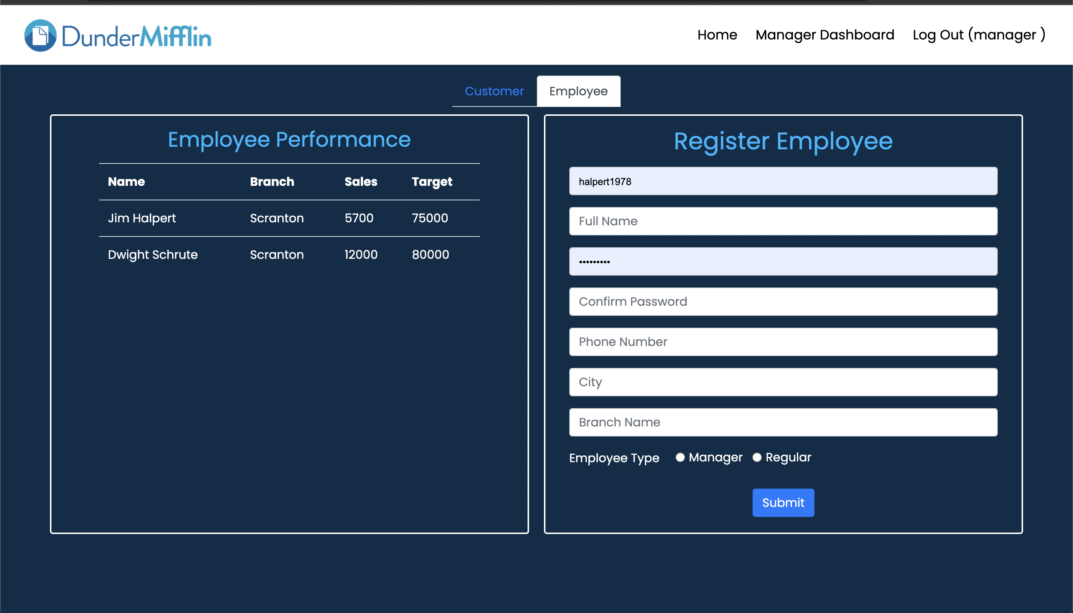Open the Home navigation link

tap(717, 35)
